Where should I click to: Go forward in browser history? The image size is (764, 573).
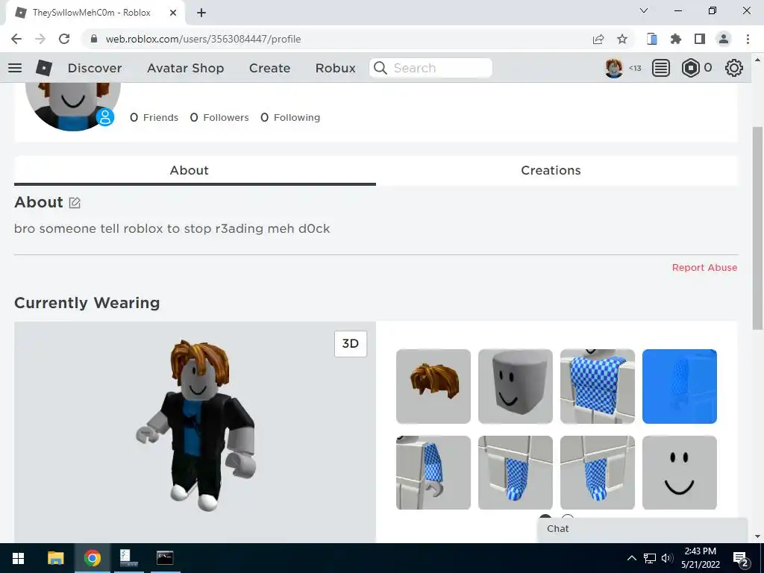click(40, 39)
